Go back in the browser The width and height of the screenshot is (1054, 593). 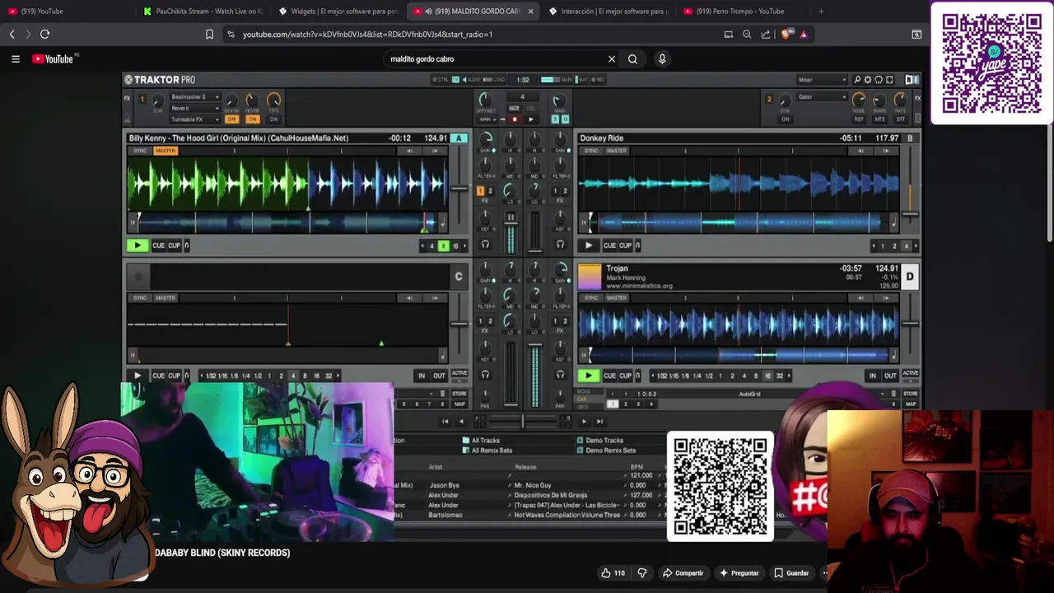pos(12,35)
